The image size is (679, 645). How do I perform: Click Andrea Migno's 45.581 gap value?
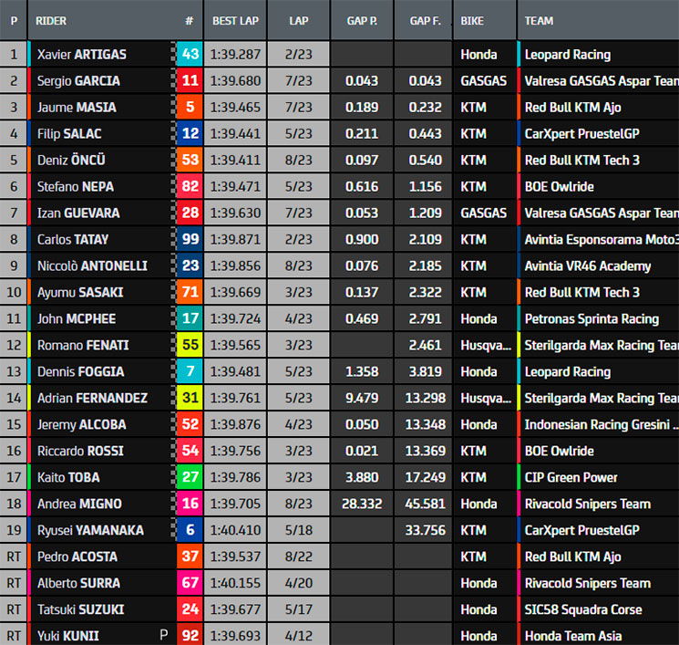424,505
